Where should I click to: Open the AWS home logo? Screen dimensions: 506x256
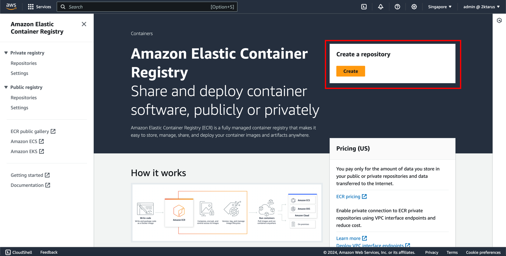pos(11,7)
